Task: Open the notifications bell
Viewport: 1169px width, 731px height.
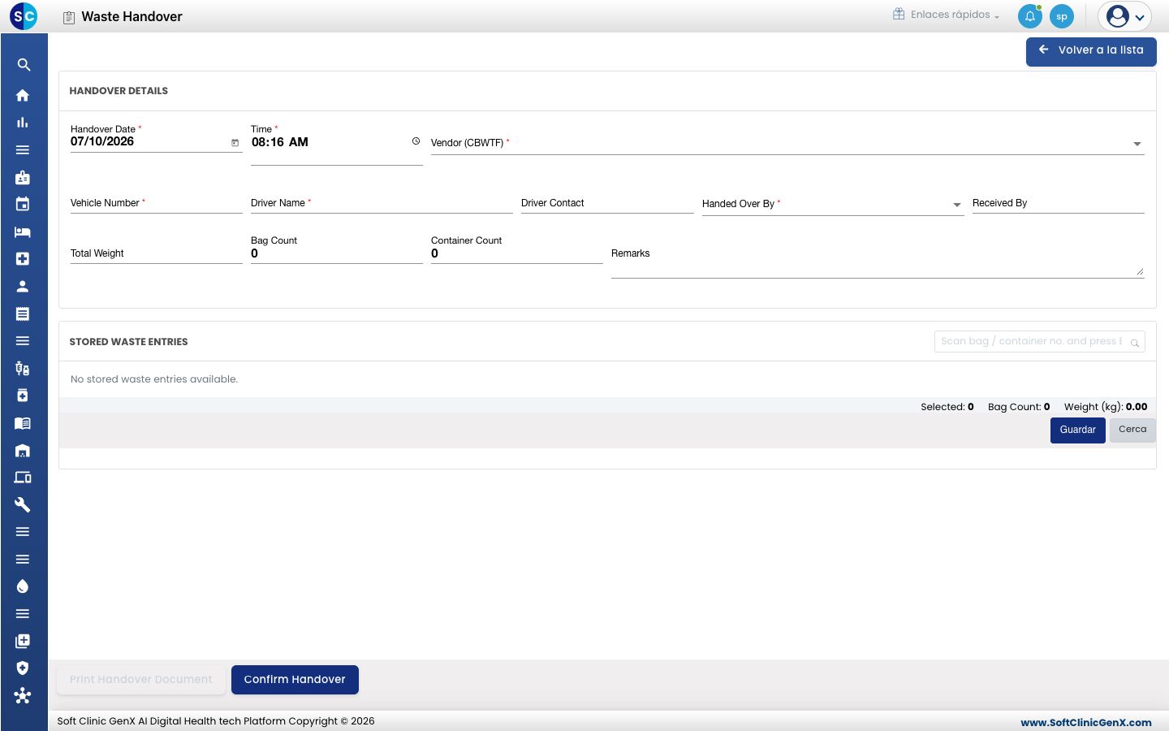Action: (x=1030, y=16)
